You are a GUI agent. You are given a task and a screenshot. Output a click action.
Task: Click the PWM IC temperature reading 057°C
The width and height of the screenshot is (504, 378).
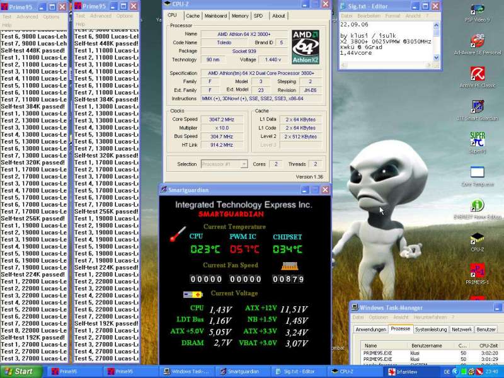244,249
